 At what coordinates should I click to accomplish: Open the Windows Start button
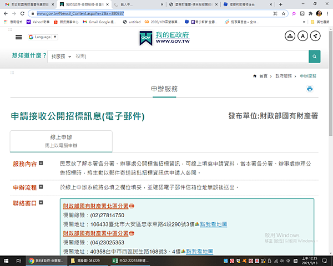(6, 260)
